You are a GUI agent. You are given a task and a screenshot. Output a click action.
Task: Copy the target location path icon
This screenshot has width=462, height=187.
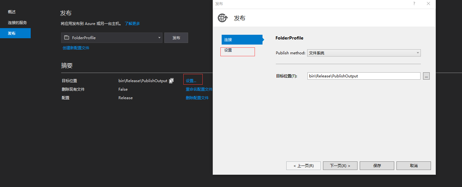click(x=171, y=81)
